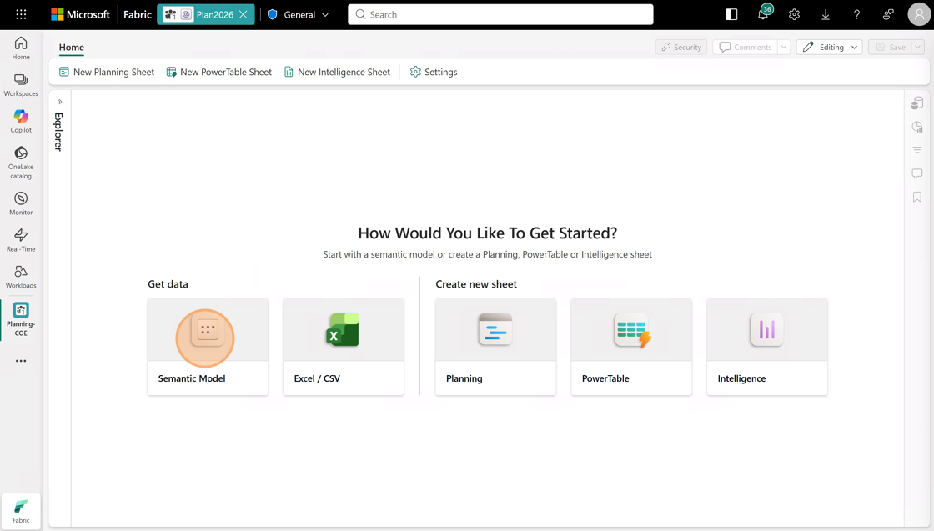
Task: Open the bookmark icon in right panel
Action: 917,197
